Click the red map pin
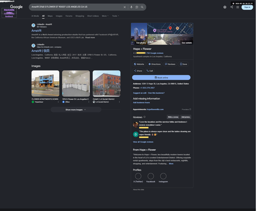 click(170, 28)
